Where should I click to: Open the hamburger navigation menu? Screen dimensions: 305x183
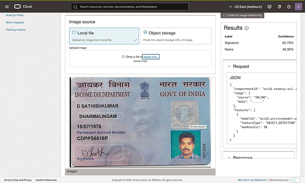pos(7,7)
